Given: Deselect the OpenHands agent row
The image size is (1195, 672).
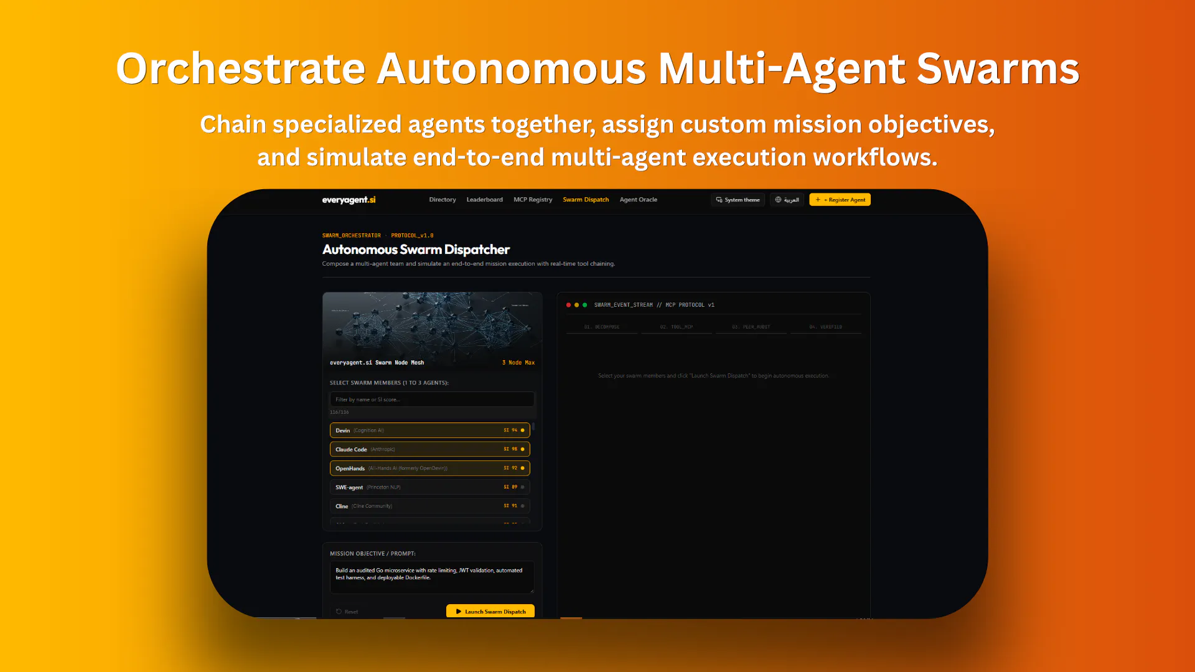Looking at the screenshot, I should point(429,468).
